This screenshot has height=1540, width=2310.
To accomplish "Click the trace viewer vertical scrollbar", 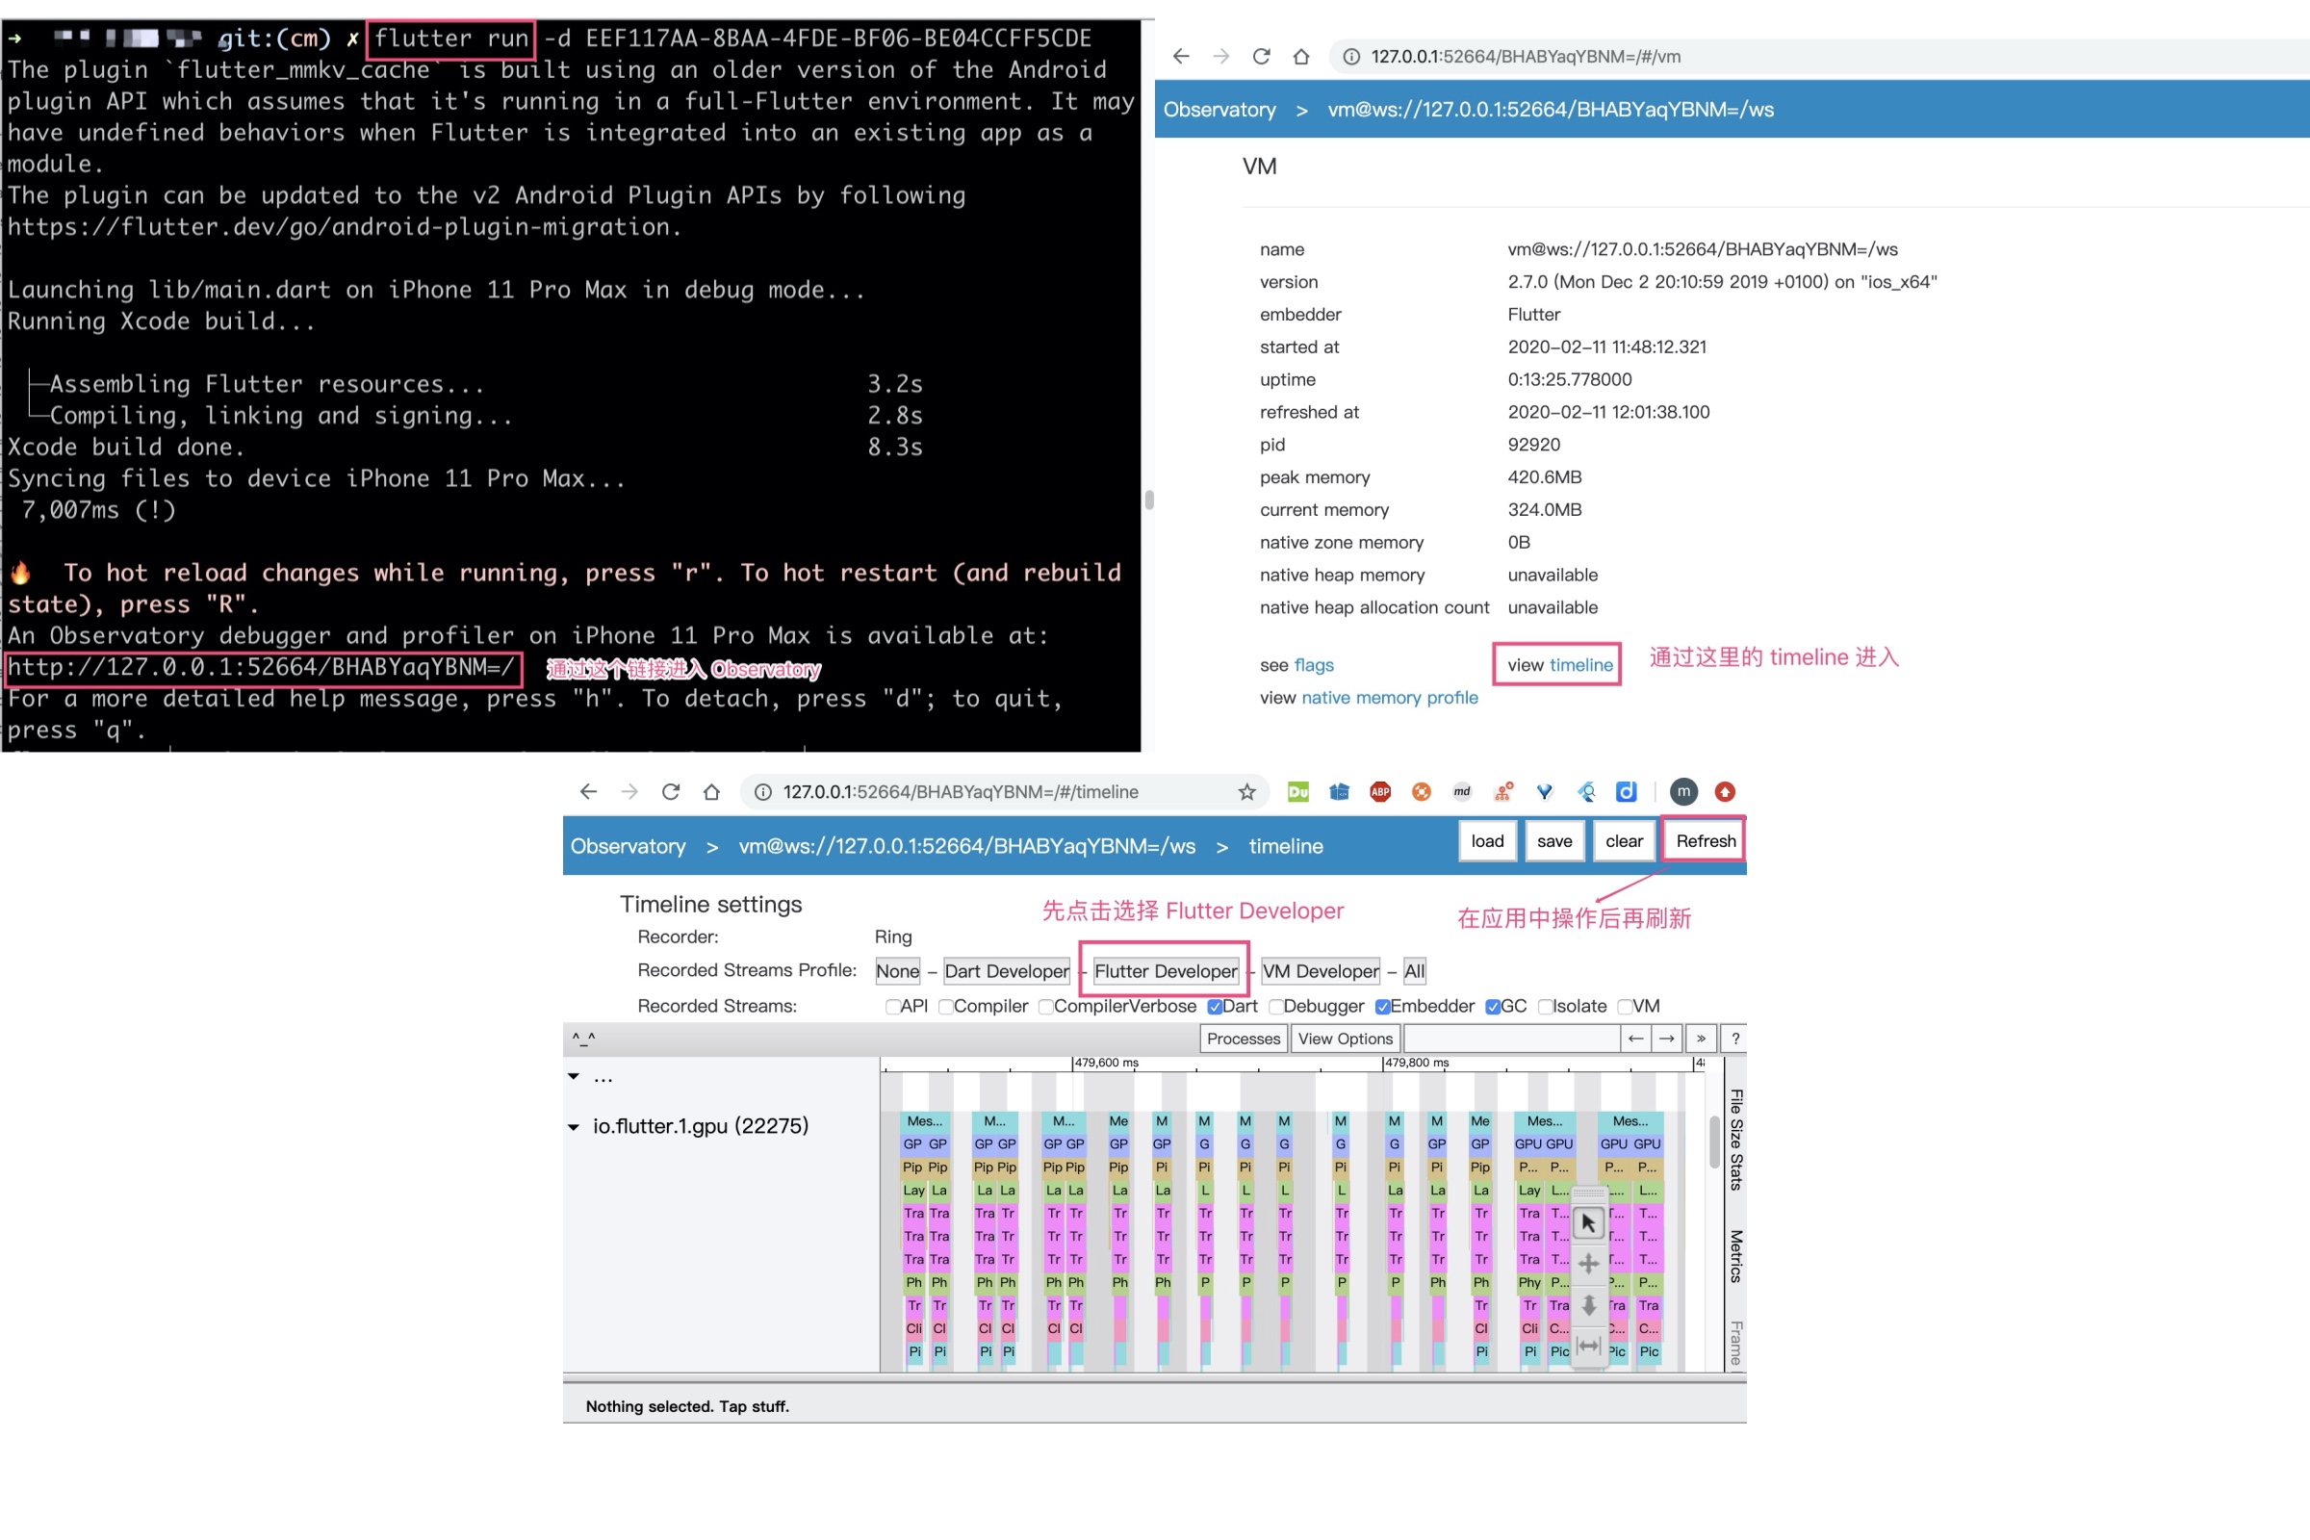I will tap(1714, 1142).
